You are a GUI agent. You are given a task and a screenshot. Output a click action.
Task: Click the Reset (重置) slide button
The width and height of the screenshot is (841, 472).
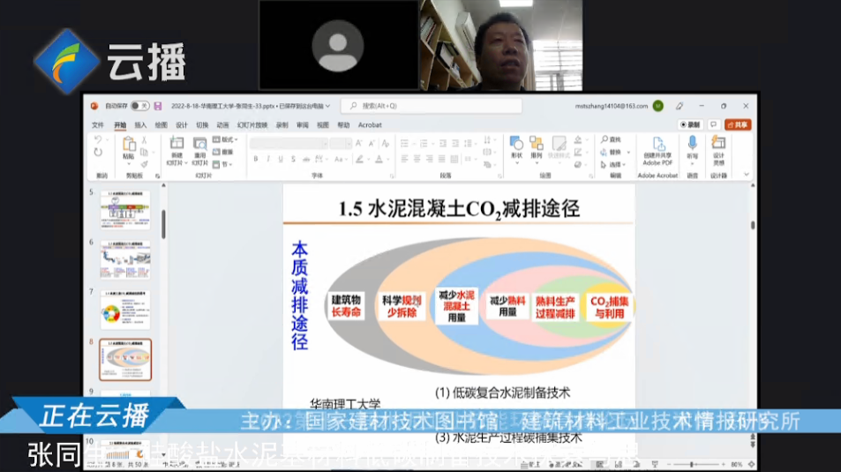[x=223, y=153]
